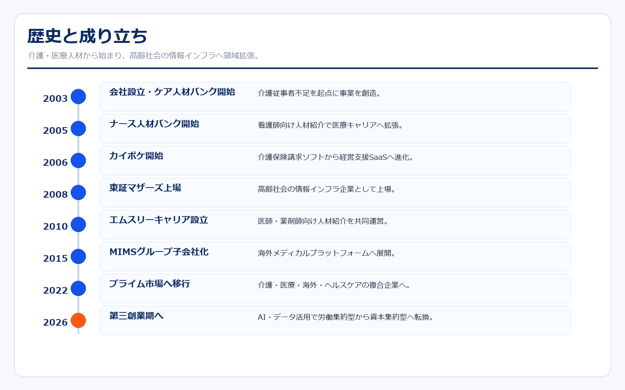This screenshot has width=625, height=390.
Task: Select the year label 2010
Action: 55,227
